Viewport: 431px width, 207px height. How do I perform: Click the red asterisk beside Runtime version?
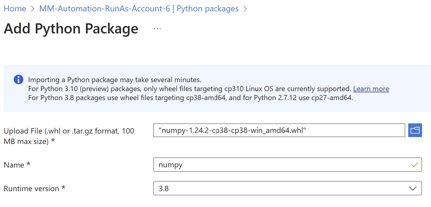(63, 188)
